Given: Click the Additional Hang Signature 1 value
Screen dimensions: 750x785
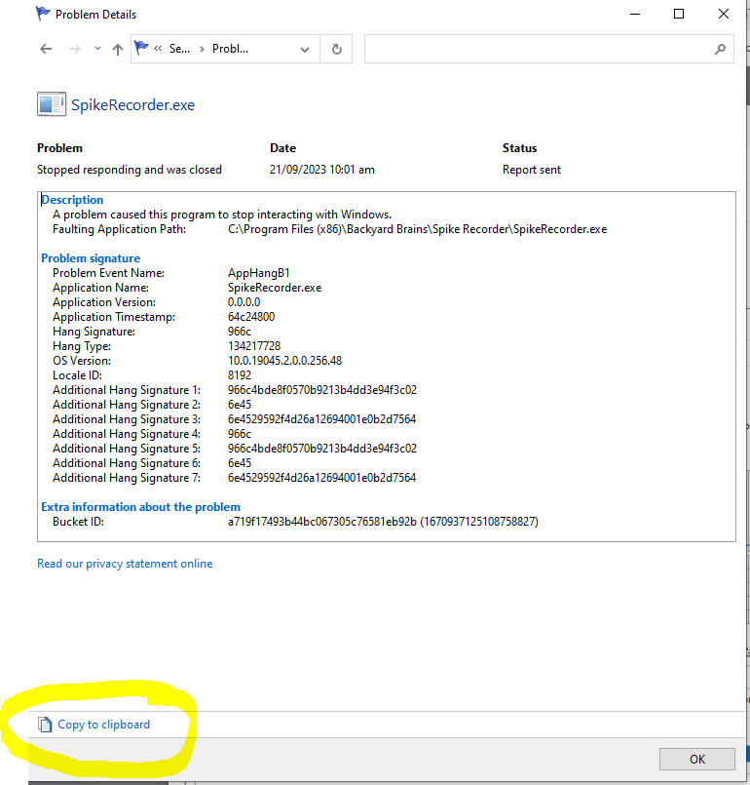Looking at the screenshot, I should pos(322,390).
